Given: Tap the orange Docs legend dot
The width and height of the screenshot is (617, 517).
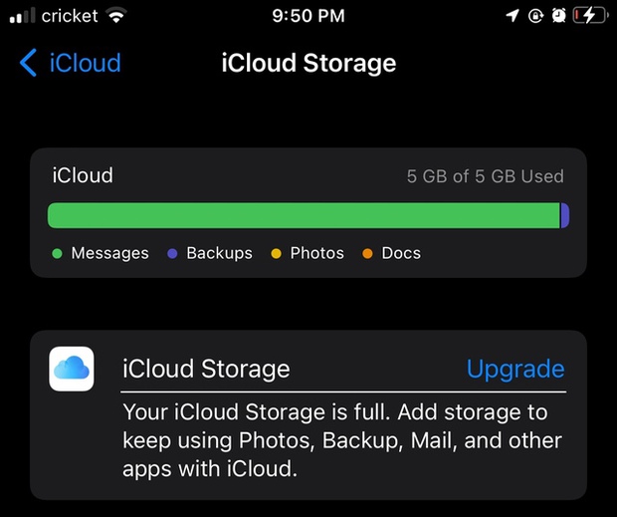Looking at the screenshot, I should (x=367, y=254).
